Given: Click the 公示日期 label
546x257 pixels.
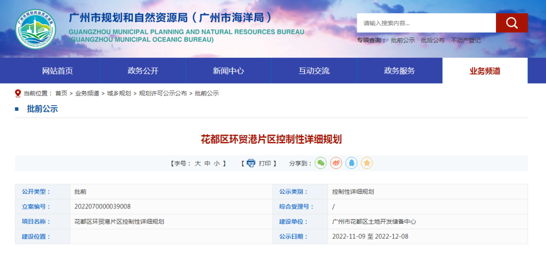Looking at the screenshot, I should [x=294, y=236].
